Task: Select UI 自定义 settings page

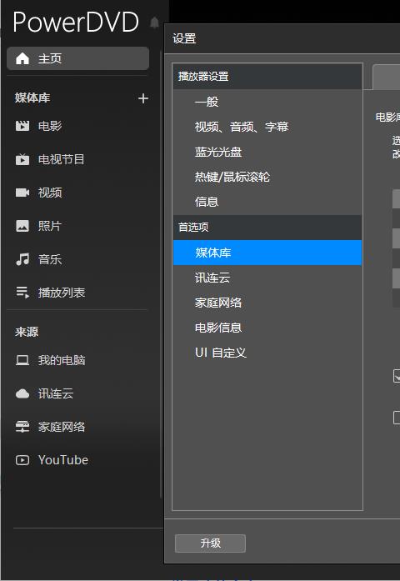Action: point(267,353)
